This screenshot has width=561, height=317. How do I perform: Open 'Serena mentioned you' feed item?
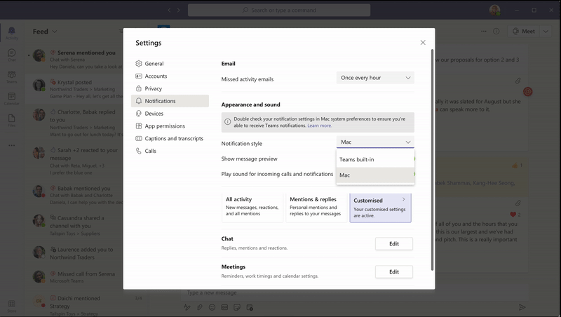click(76, 60)
